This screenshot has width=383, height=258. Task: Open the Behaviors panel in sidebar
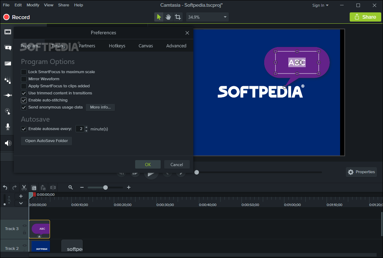[8, 80]
